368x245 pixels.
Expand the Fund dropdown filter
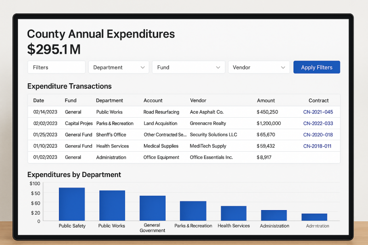(x=189, y=67)
